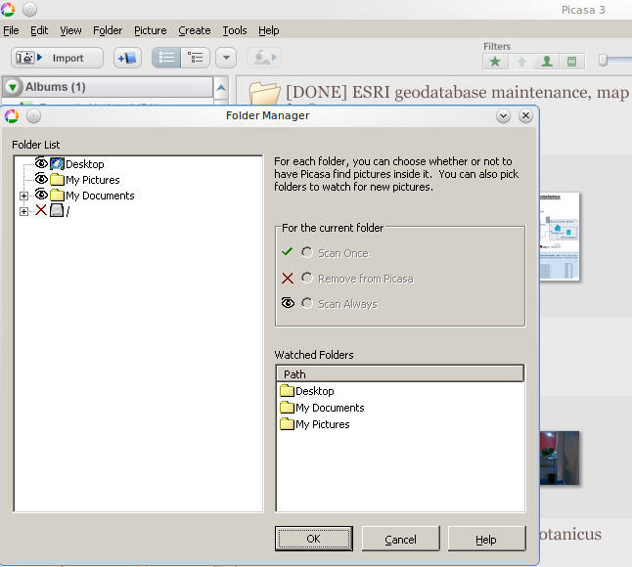Filter photos showing faces
The image size is (632, 567).
[x=547, y=62]
